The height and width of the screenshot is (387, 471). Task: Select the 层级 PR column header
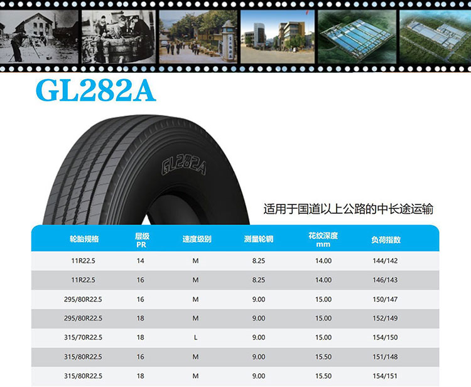[x=141, y=240]
